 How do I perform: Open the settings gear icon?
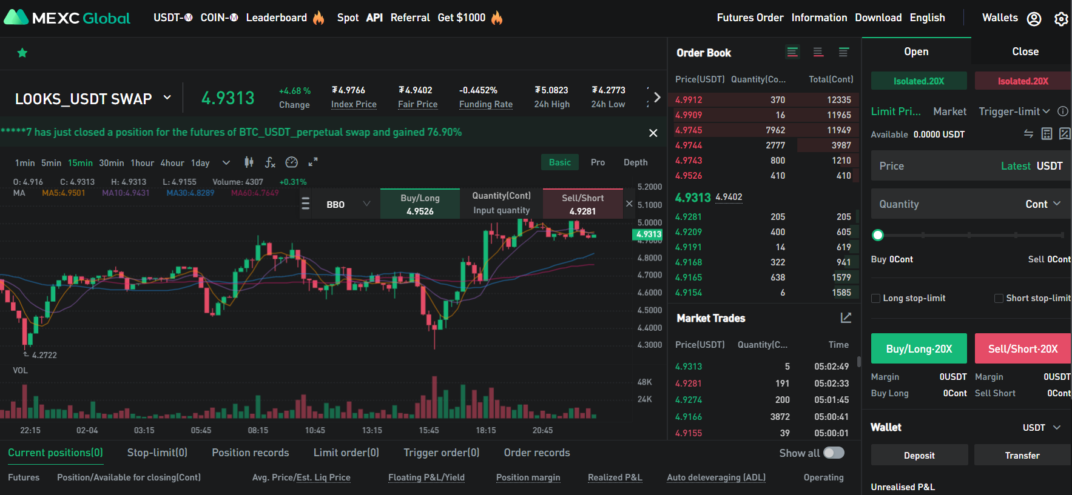coord(1061,19)
